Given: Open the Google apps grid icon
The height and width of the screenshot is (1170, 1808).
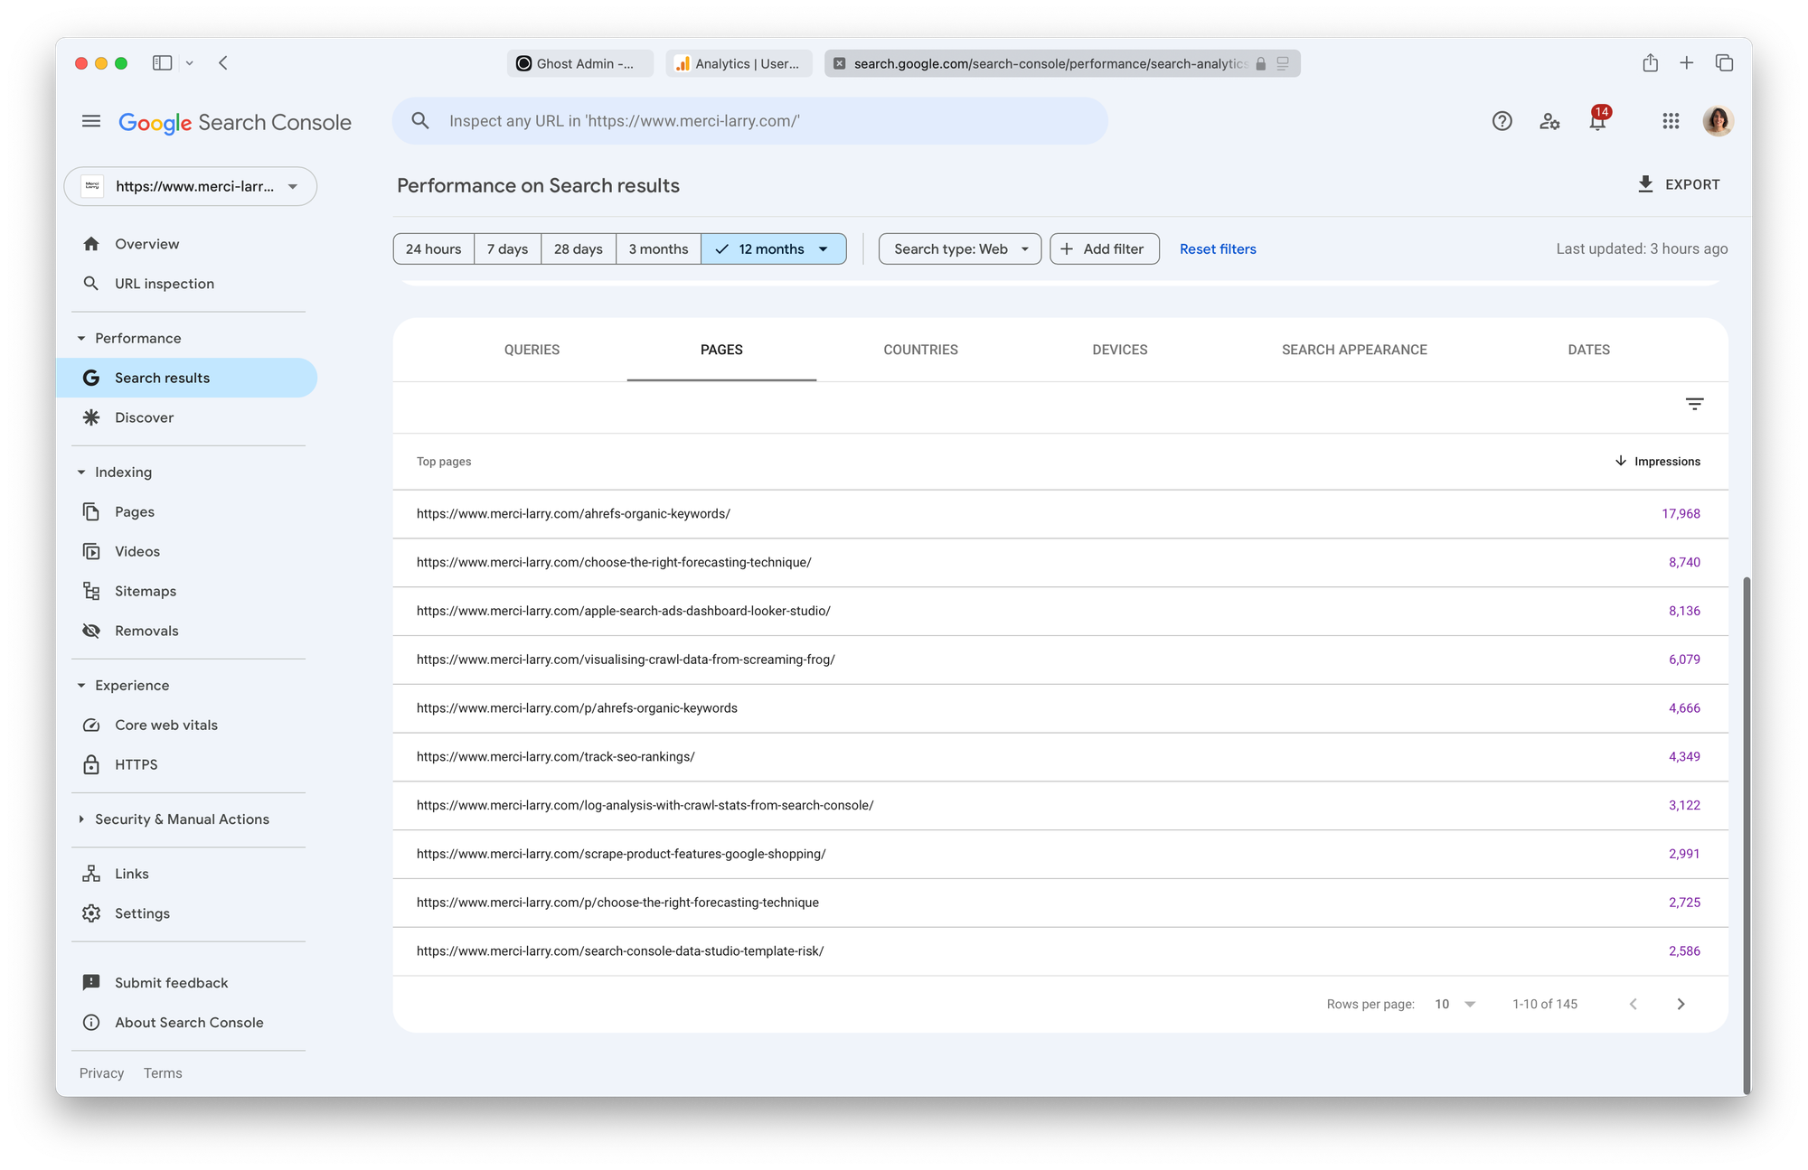Looking at the screenshot, I should [1671, 121].
